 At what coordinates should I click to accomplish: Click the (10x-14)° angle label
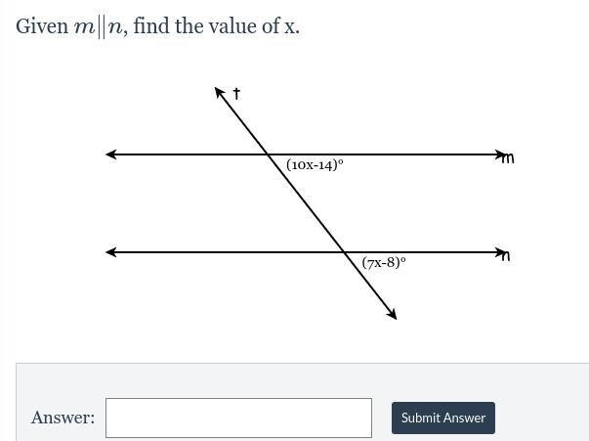(315, 164)
